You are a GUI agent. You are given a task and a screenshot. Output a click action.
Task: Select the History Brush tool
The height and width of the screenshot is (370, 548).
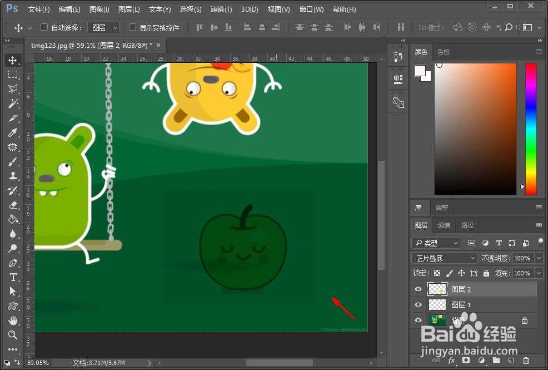point(13,191)
